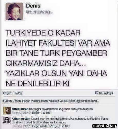118x129 pixels.
Task: Open the 18 Paylaşım shares link
Action: coord(106,93)
